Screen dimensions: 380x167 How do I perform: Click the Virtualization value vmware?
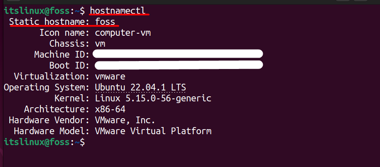[110, 77]
